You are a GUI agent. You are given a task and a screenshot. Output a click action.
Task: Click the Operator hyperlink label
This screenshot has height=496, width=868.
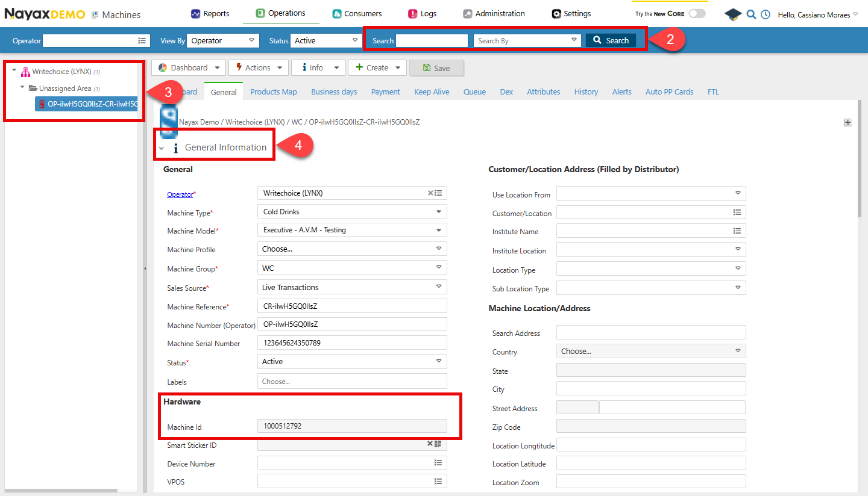[180, 194]
